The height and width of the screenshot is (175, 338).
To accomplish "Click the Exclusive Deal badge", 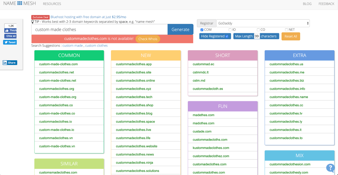I will 40,17.
